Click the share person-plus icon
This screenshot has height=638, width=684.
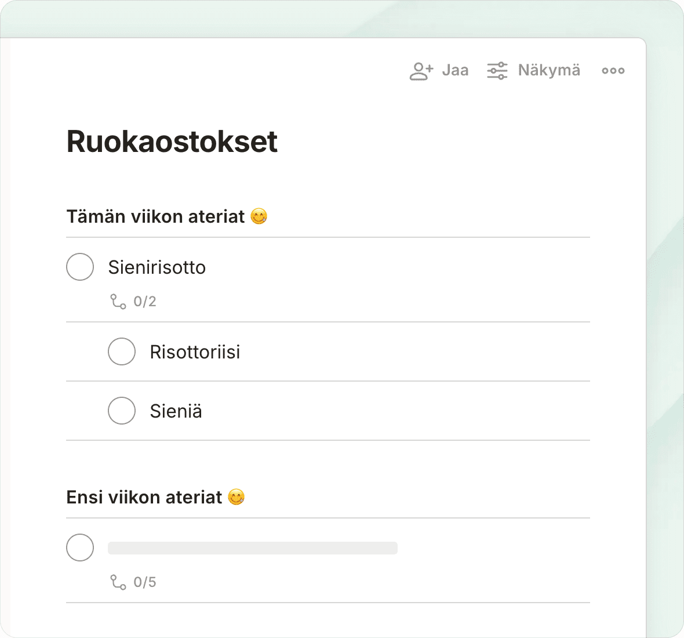(421, 71)
